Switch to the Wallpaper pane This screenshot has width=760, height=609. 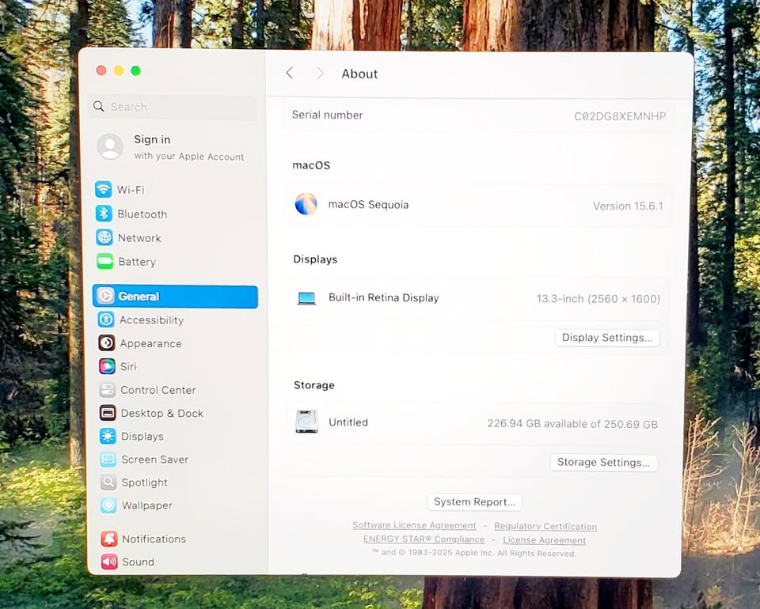point(146,505)
